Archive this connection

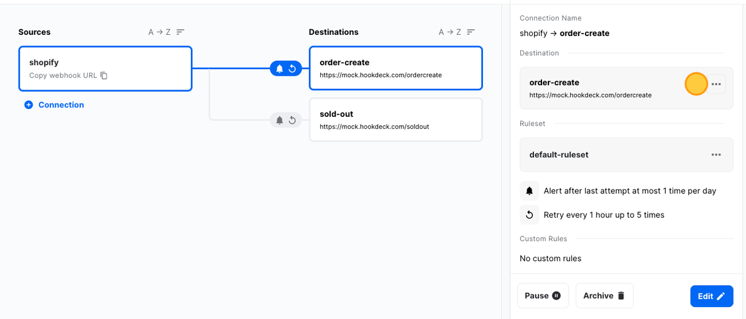tap(604, 296)
